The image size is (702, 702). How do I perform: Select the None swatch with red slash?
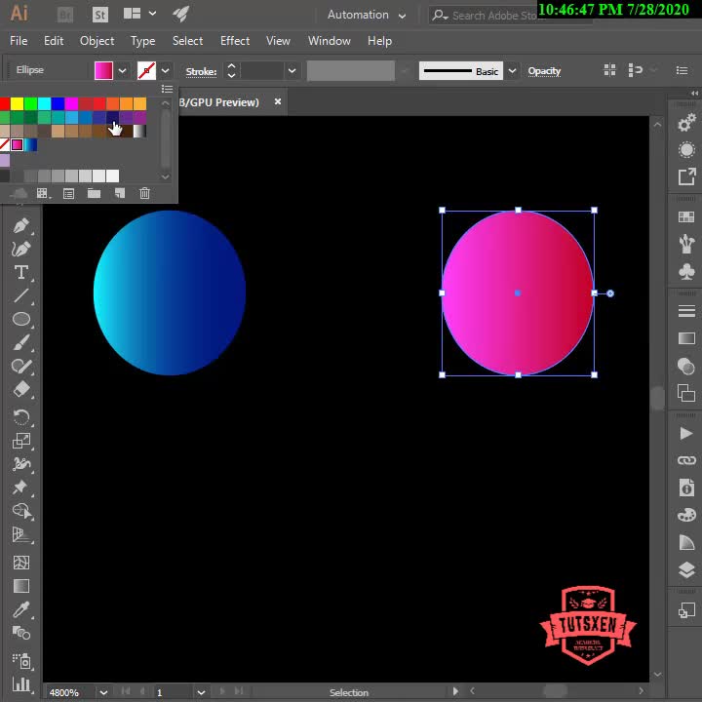pyautogui.click(x=4, y=145)
